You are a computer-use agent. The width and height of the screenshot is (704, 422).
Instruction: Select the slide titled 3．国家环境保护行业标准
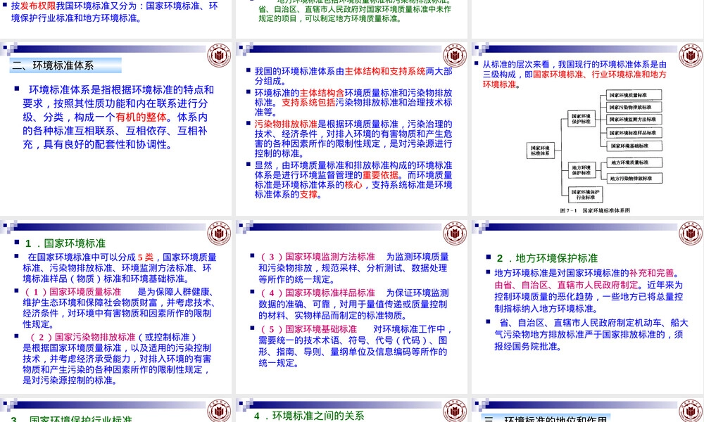click(x=116, y=410)
